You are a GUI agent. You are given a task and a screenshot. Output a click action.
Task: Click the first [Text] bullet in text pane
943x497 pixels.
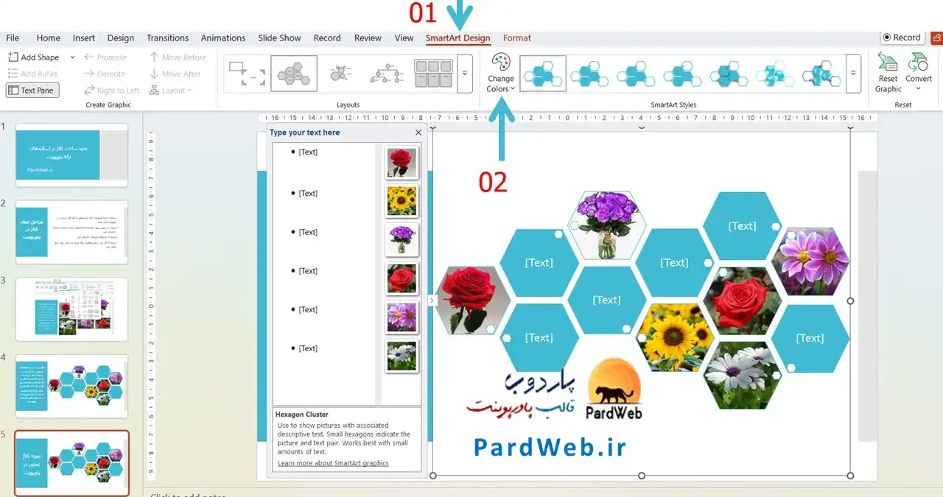pos(308,152)
